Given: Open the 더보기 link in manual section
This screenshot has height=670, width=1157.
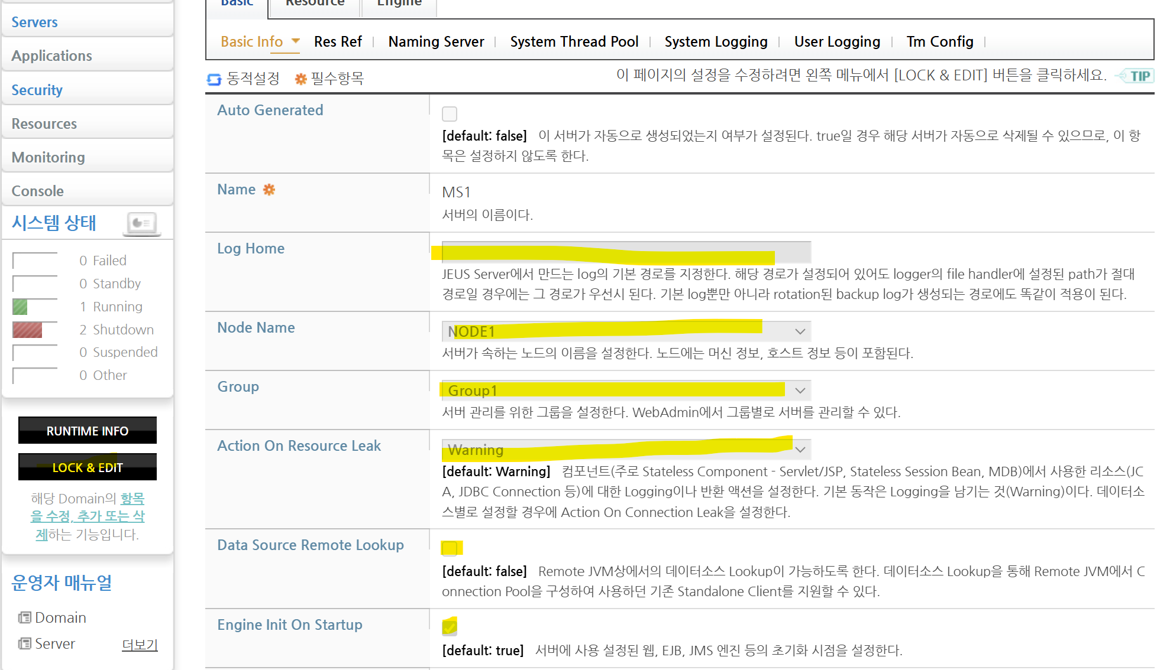Looking at the screenshot, I should [140, 645].
